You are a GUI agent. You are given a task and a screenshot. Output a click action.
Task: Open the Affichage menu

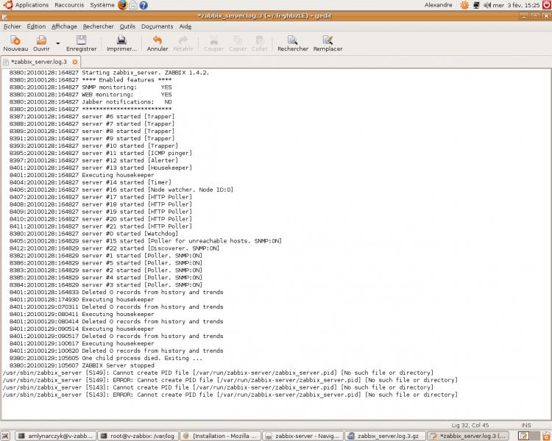pos(64,26)
